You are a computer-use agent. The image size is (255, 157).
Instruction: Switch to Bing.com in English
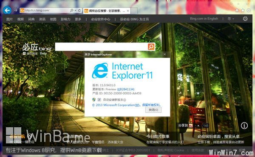click(x=204, y=19)
